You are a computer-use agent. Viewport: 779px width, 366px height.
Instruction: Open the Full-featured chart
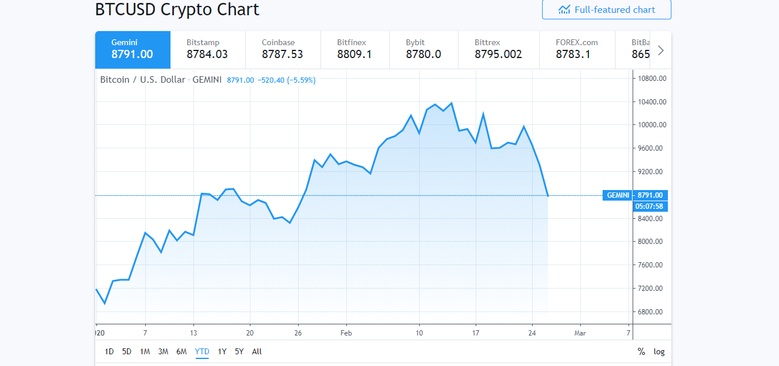click(x=606, y=9)
